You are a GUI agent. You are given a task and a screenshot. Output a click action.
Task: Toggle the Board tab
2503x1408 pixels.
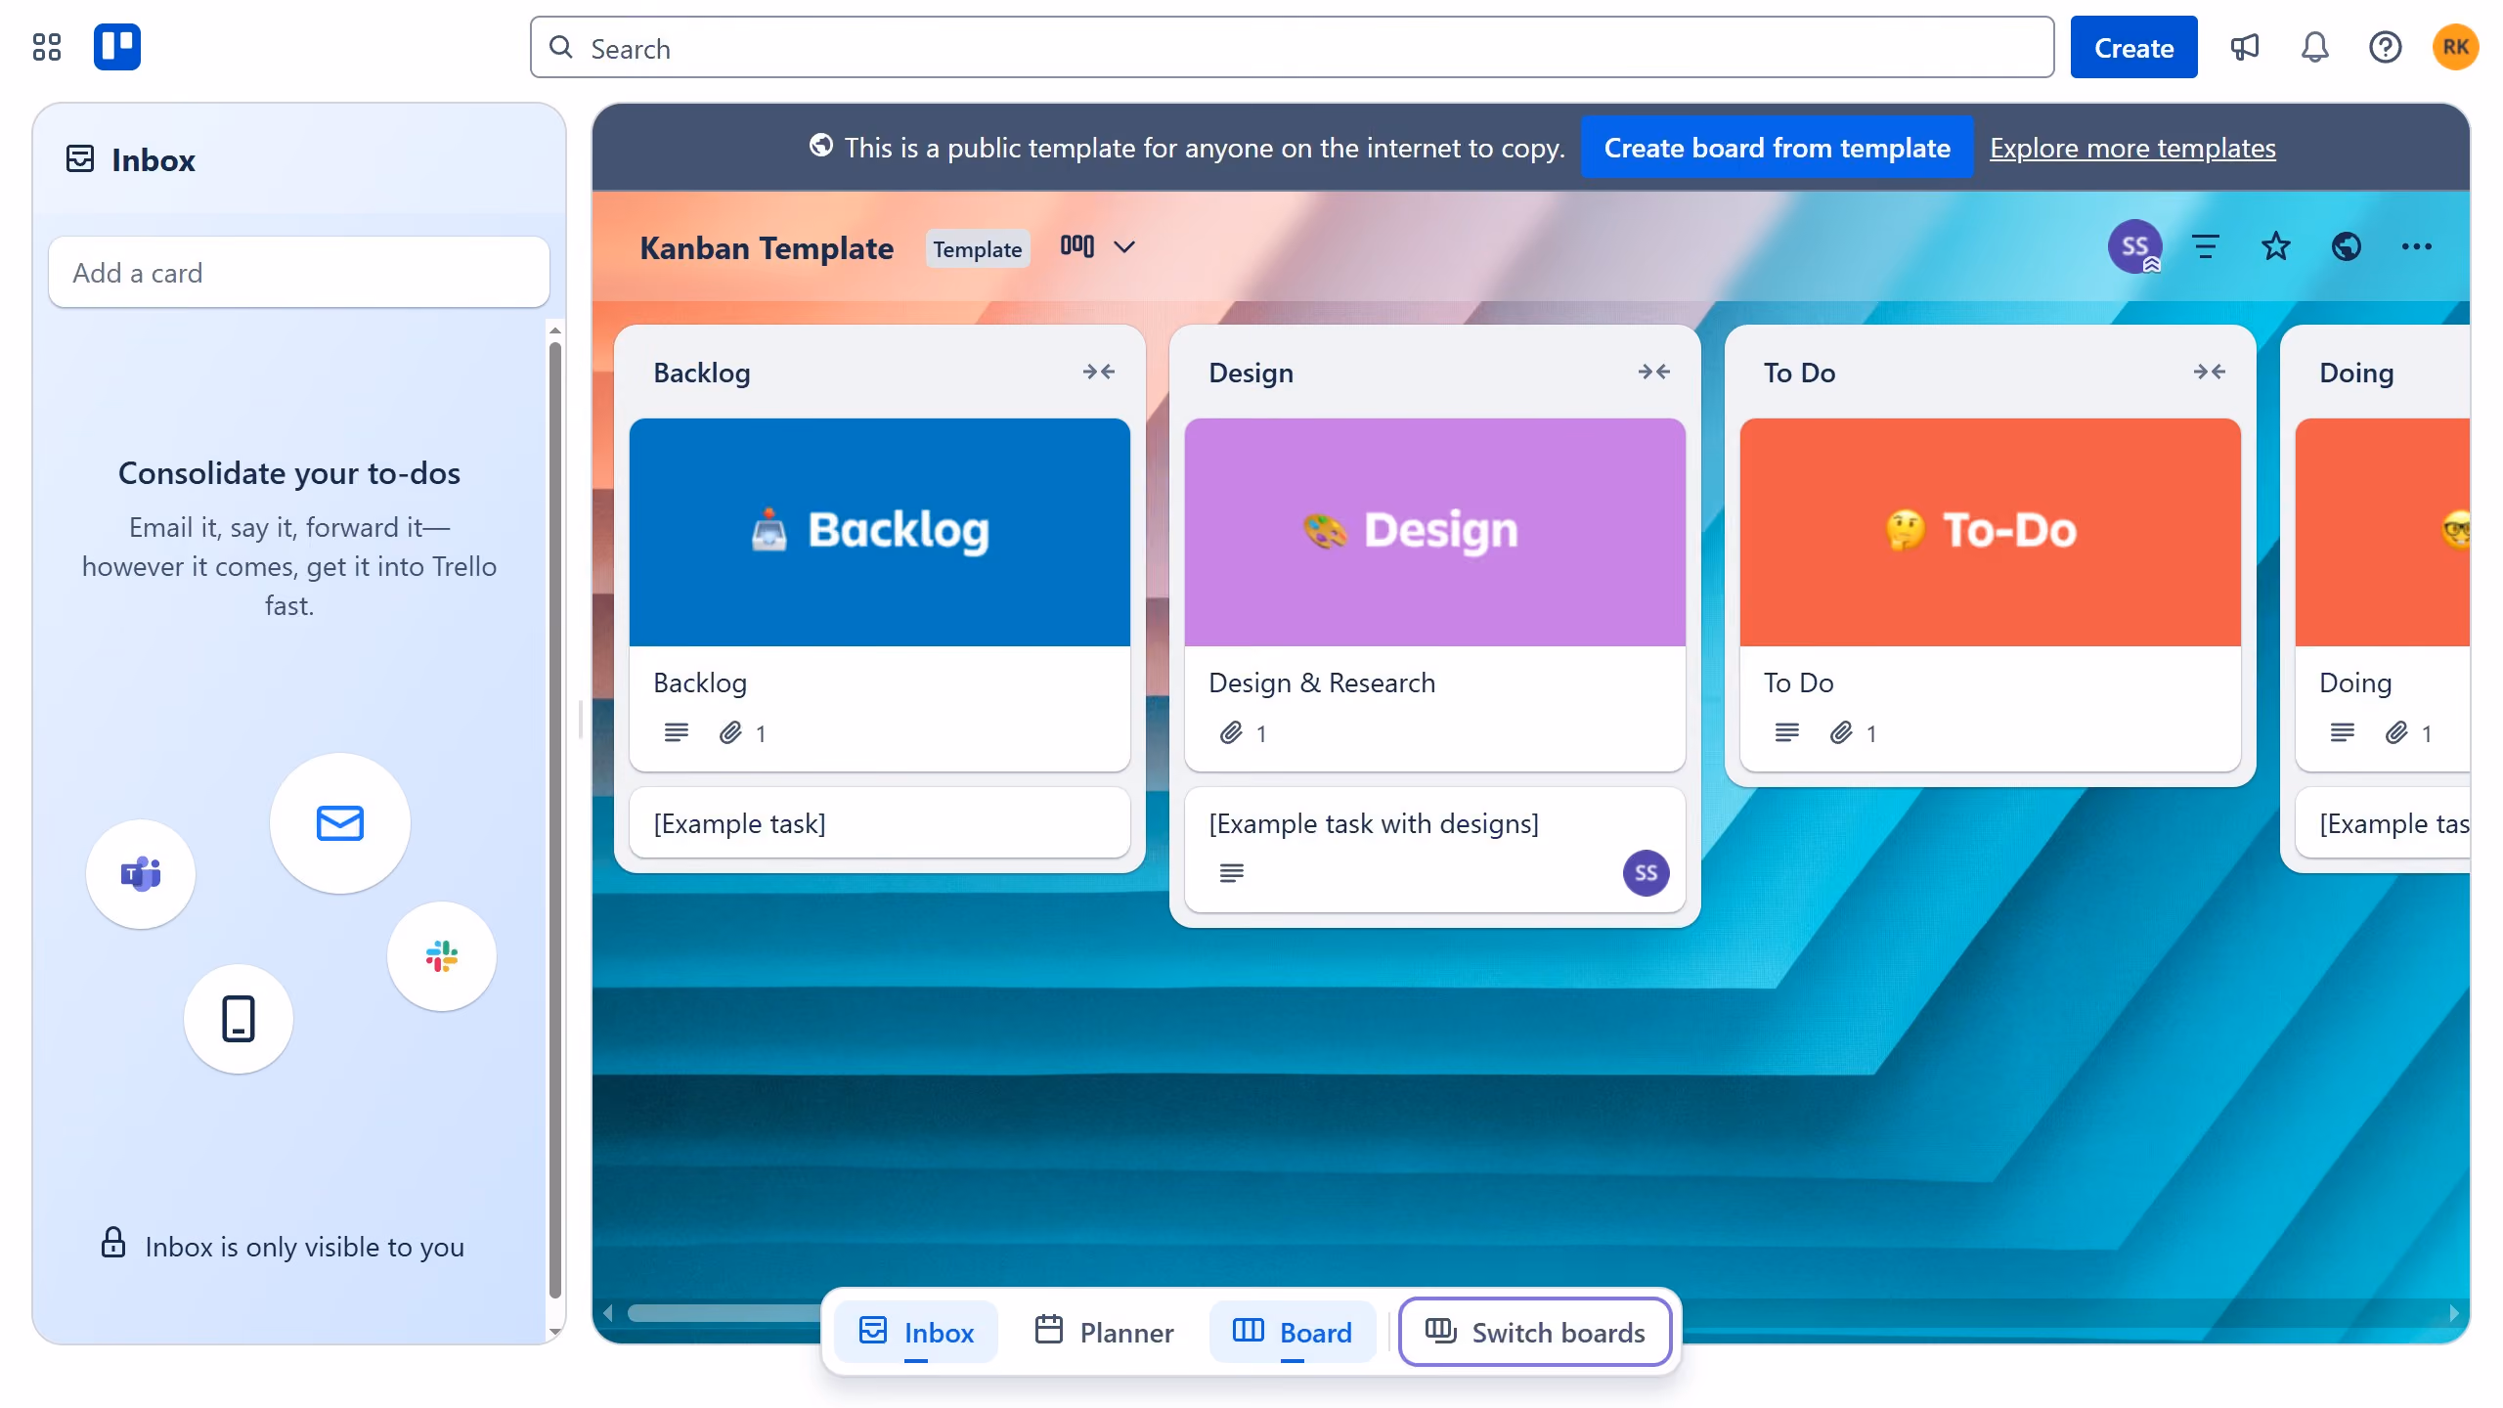[x=1293, y=1332]
